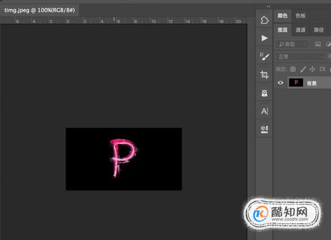Toggle lock image pixels brush icon
The image size is (331, 240).
click(x=303, y=69)
